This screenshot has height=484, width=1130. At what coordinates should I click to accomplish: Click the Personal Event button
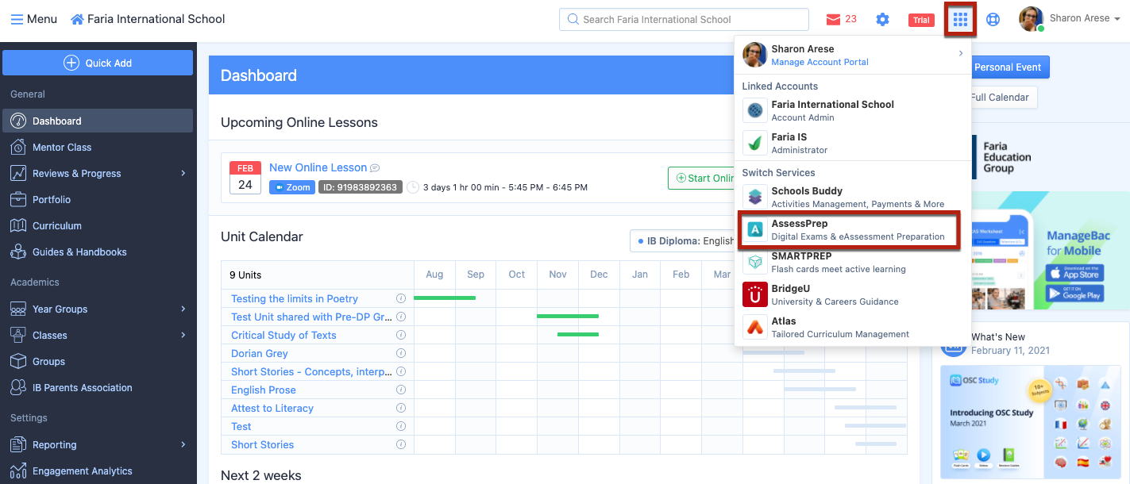pos(1010,67)
